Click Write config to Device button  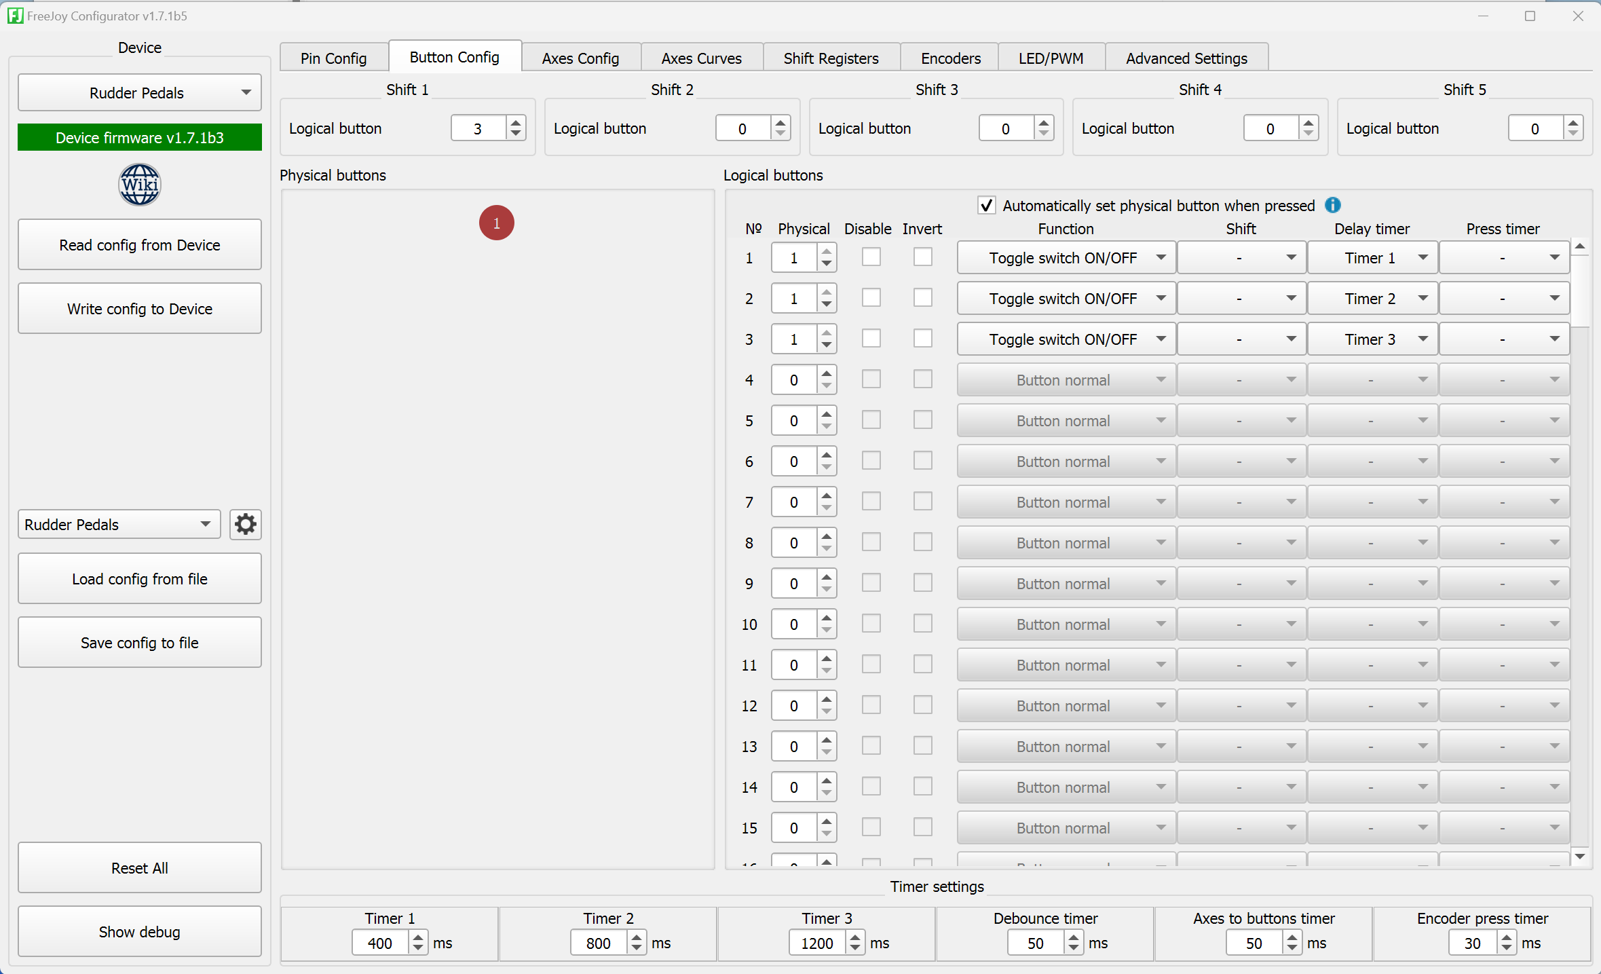click(x=140, y=309)
